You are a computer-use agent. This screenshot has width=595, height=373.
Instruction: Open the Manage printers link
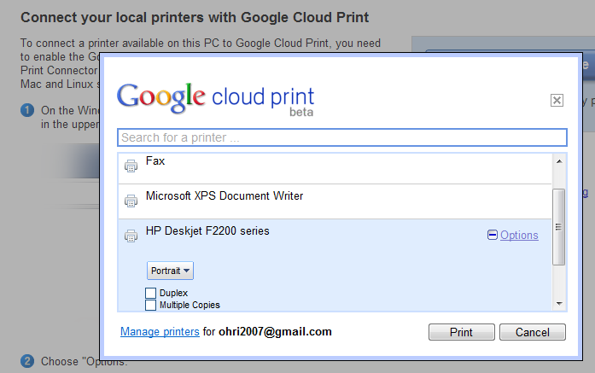coord(160,331)
